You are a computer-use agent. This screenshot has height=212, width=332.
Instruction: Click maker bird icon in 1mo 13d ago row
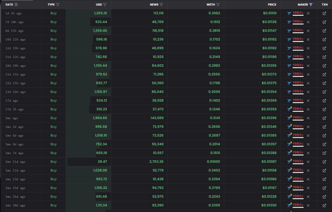289,179
